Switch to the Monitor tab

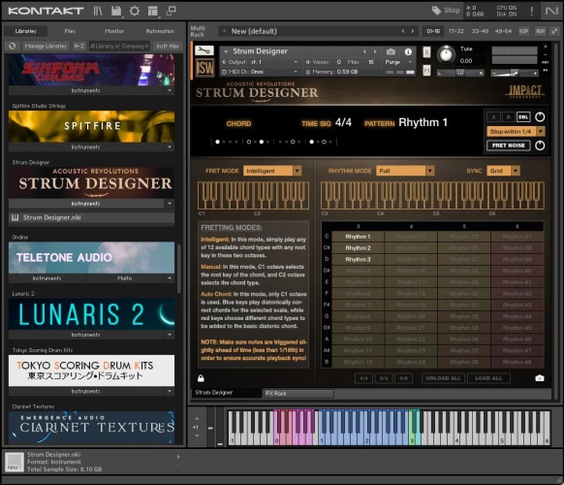[x=114, y=31]
